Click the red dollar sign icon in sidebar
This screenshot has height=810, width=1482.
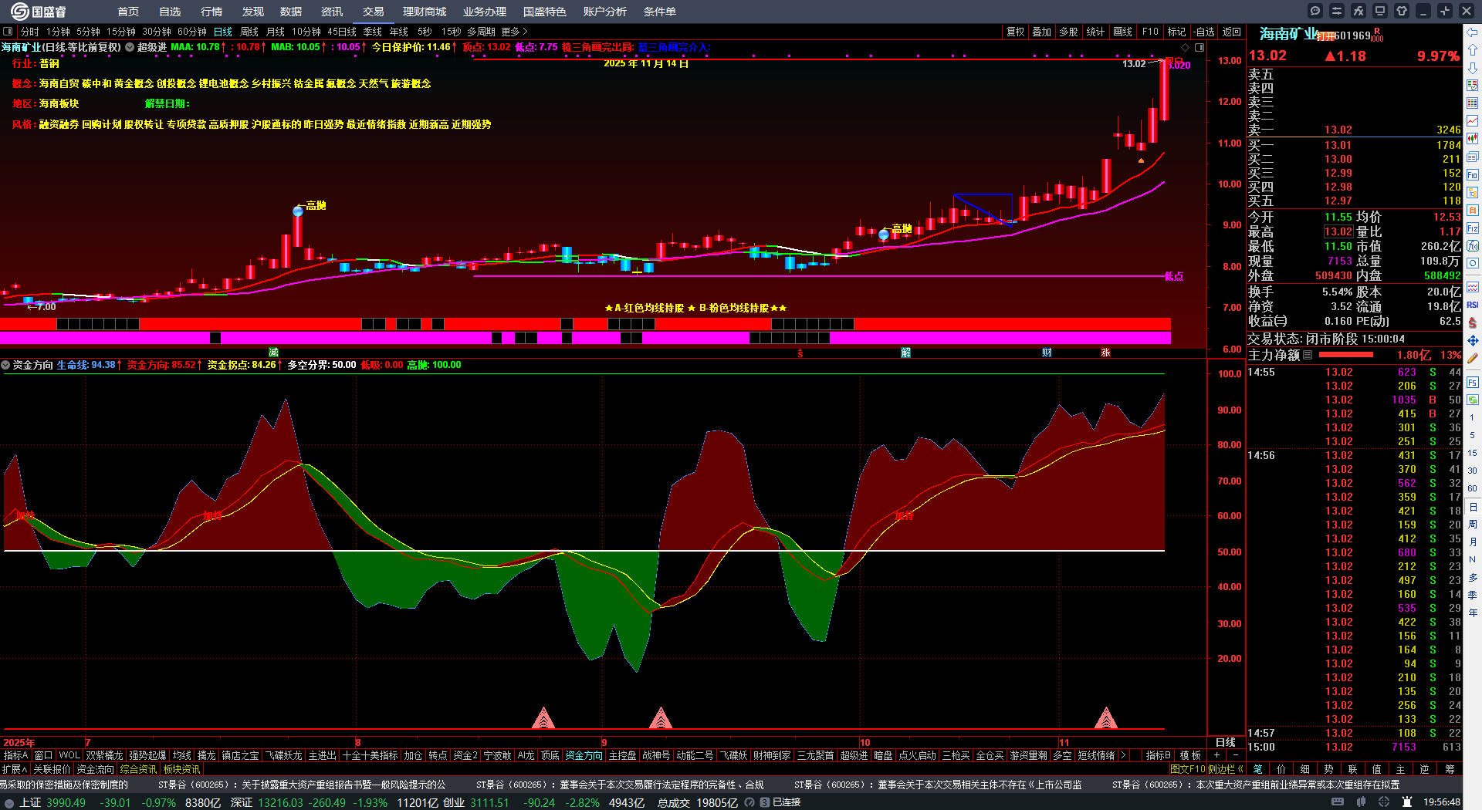click(x=1473, y=322)
